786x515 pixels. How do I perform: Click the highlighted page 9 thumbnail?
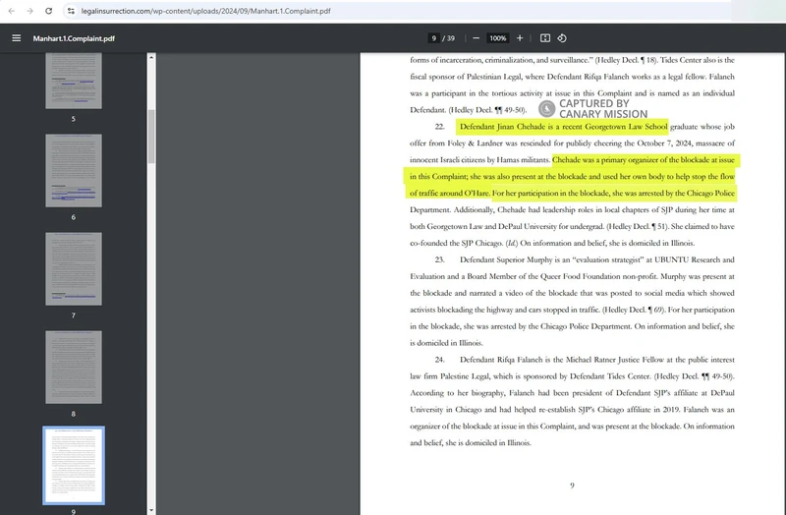tap(74, 467)
